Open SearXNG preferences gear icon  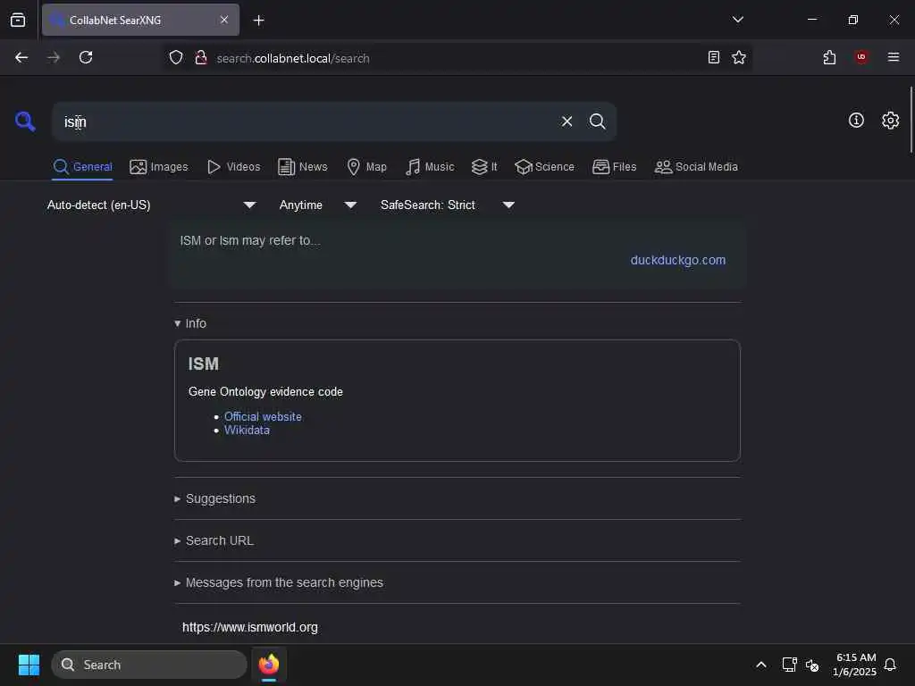click(890, 121)
